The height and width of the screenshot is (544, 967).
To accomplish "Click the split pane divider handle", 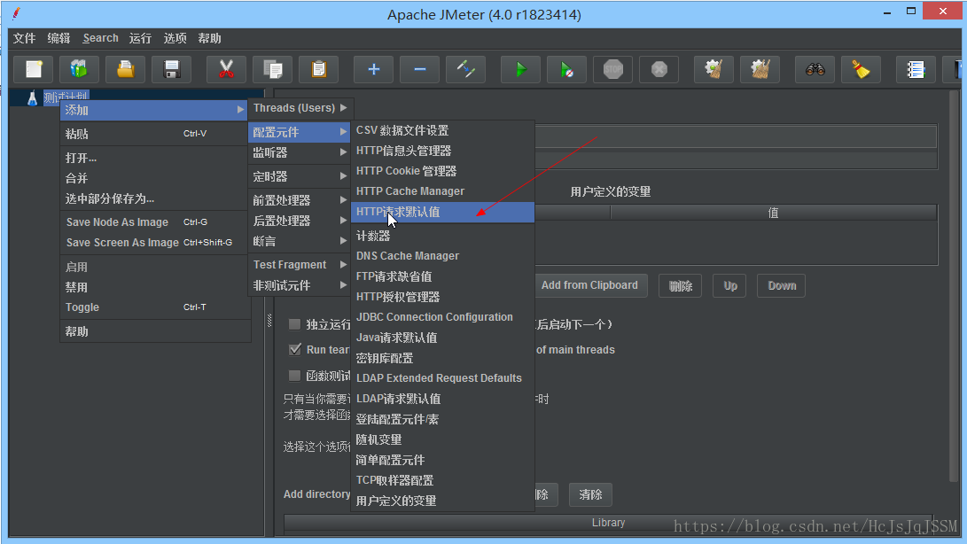I will coord(269,320).
